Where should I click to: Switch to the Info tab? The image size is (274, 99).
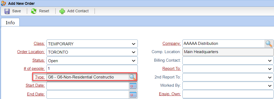(10, 22)
